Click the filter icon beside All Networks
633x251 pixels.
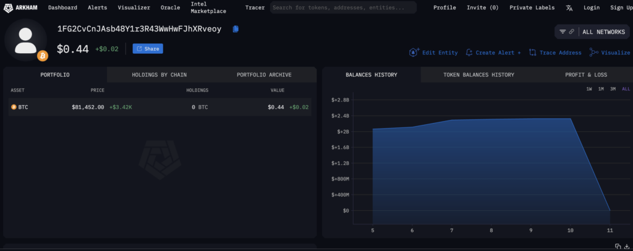(x=563, y=32)
